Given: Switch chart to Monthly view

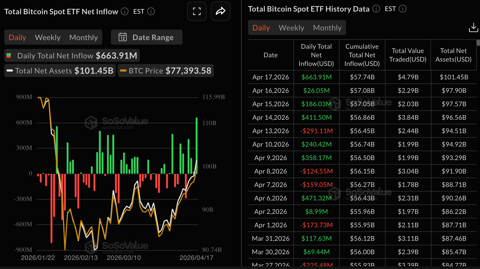Looking at the screenshot, I should [84, 37].
